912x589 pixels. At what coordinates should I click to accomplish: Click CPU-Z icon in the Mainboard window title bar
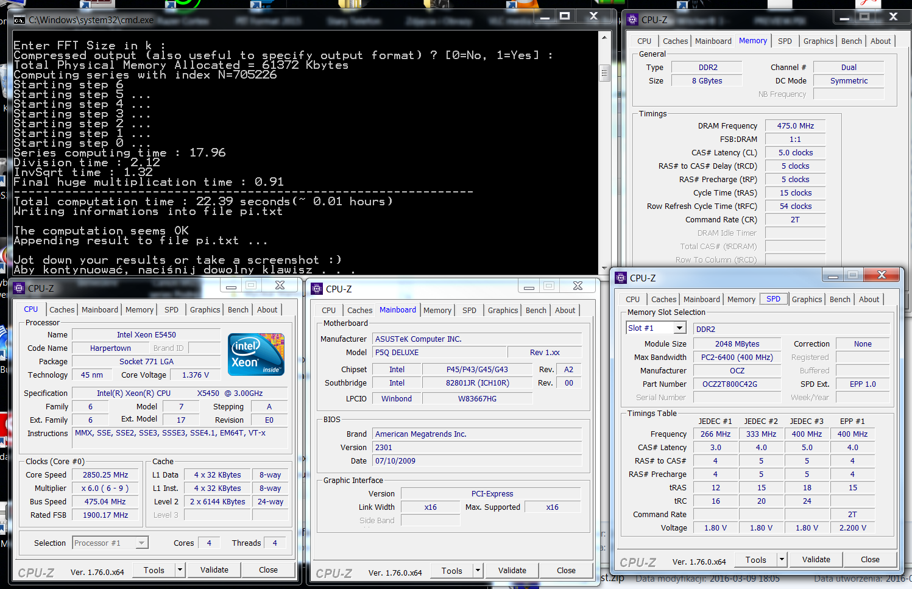coord(317,289)
